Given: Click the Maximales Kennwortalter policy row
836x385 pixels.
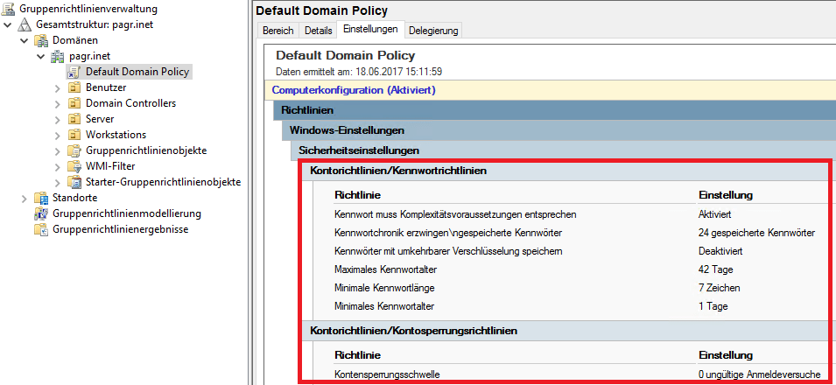Looking at the screenshot, I should coord(384,269).
